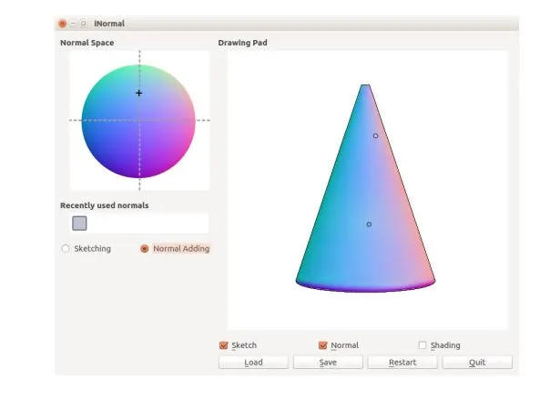Click the center of the normal sphere
This screenshot has width=560, height=399.
[138, 121]
